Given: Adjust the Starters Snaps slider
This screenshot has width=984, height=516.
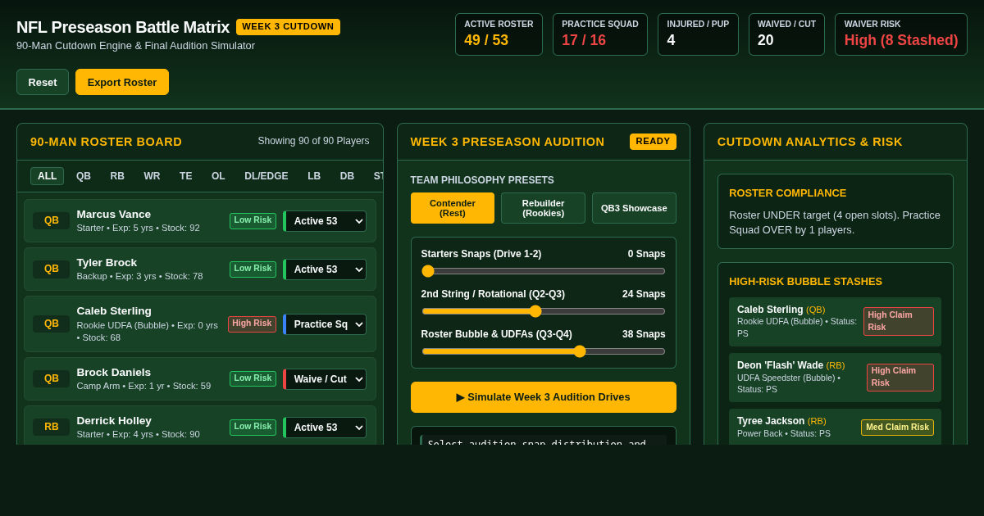Looking at the screenshot, I should 544,271.
